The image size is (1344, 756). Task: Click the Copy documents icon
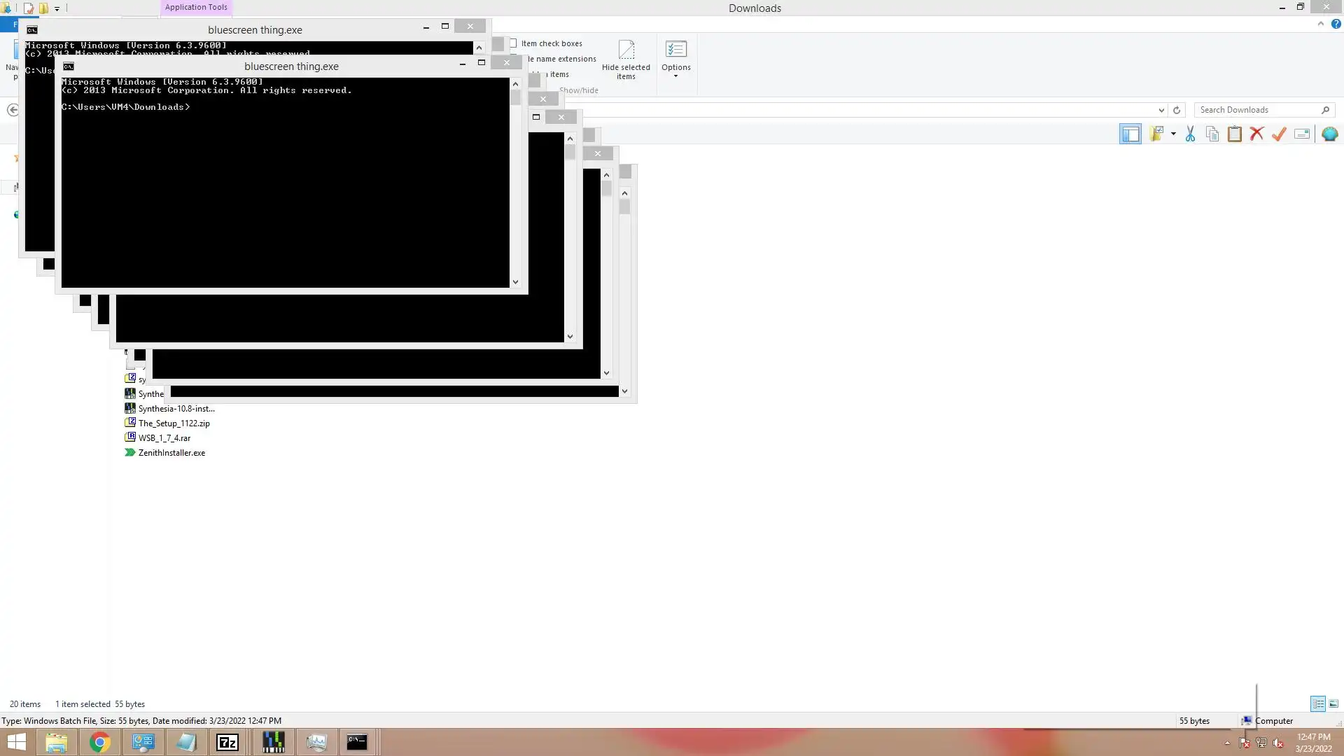(1212, 134)
